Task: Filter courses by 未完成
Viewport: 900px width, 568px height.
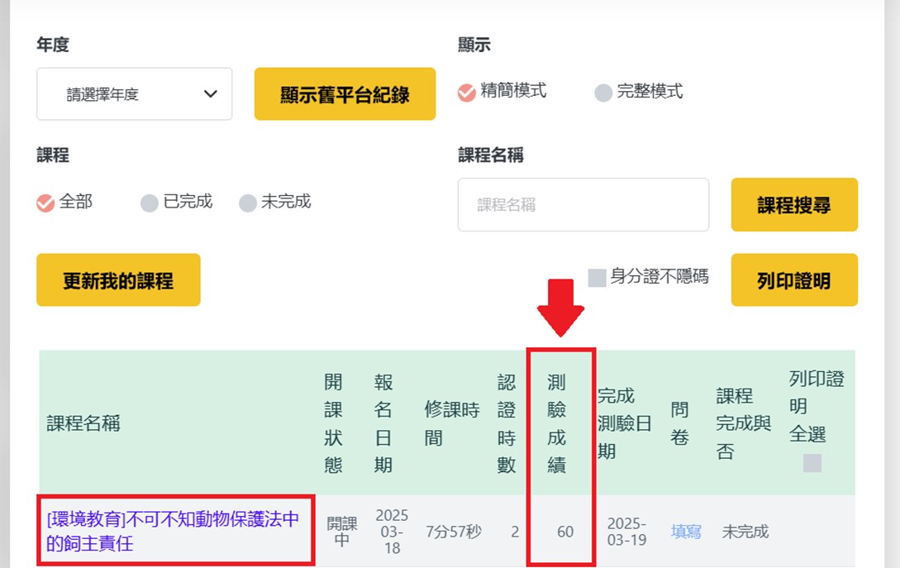Action: pyautogui.click(x=248, y=203)
